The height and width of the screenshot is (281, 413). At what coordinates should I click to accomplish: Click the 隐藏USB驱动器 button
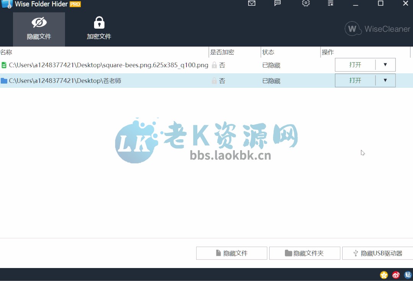tap(378, 253)
